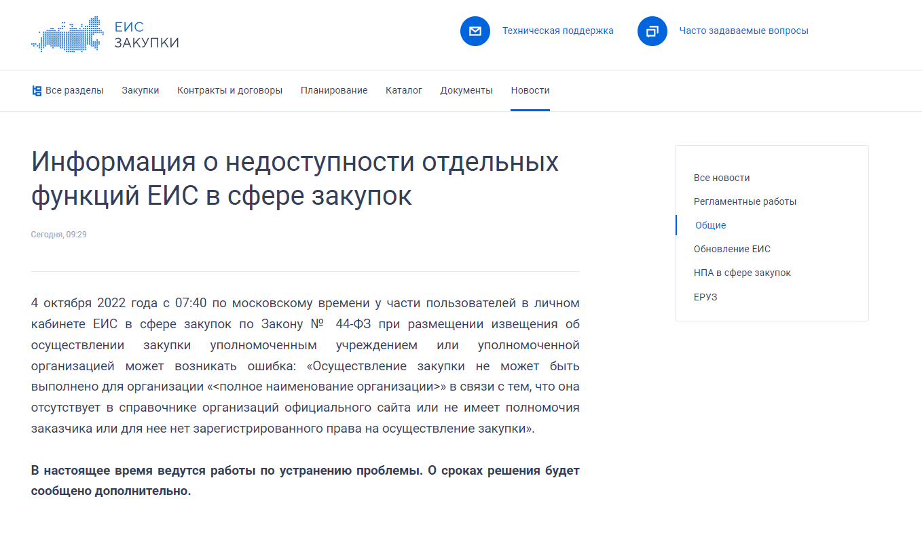Go to the Планирование section
Screen dimensions: 922x533
click(334, 91)
